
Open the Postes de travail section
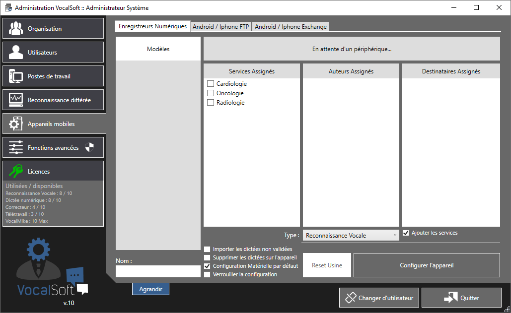pos(53,76)
